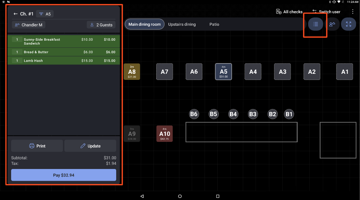Click the back arrow next to Ch. #1
This screenshot has width=360, height=200.
click(x=15, y=14)
